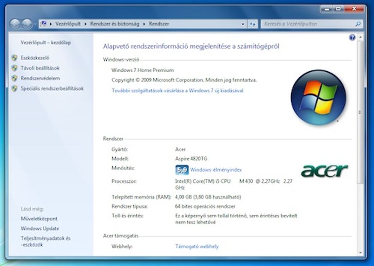Expand the breadcrumb arrow after Vezérlőpult

pos(85,24)
